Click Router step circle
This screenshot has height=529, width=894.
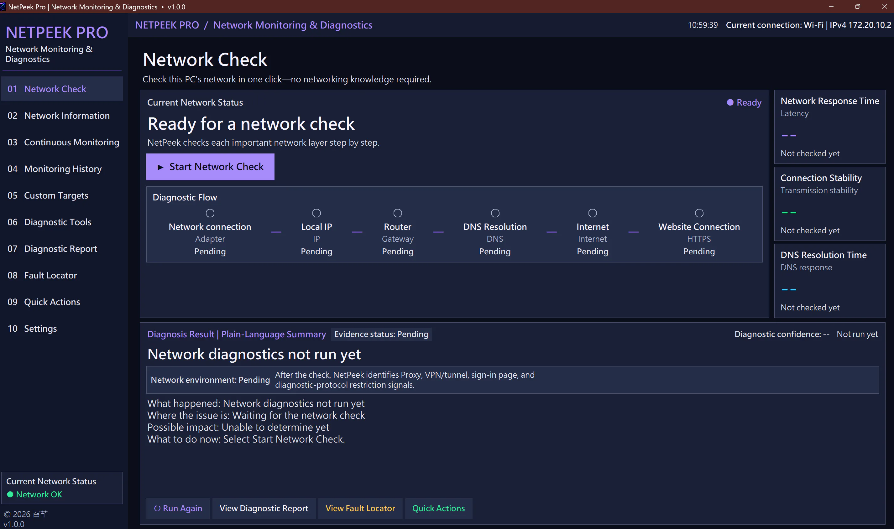point(398,213)
